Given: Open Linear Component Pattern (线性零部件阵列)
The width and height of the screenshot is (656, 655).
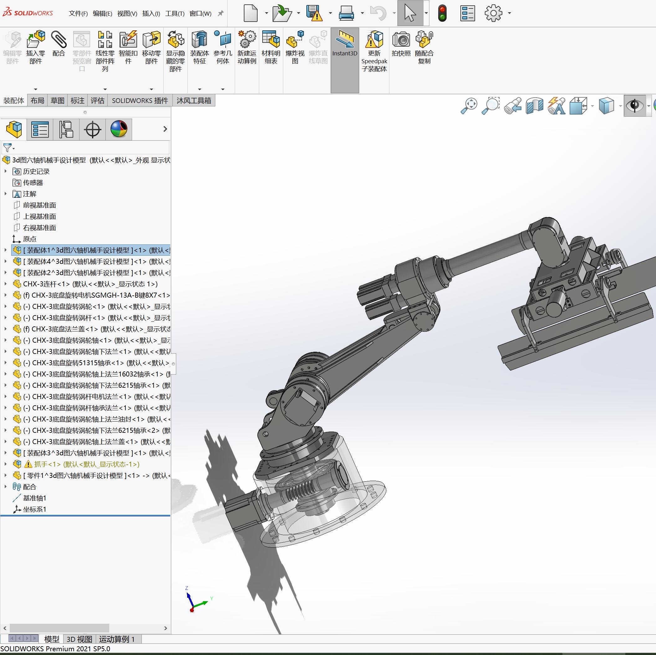Looking at the screenshot, I should [105, 39].
